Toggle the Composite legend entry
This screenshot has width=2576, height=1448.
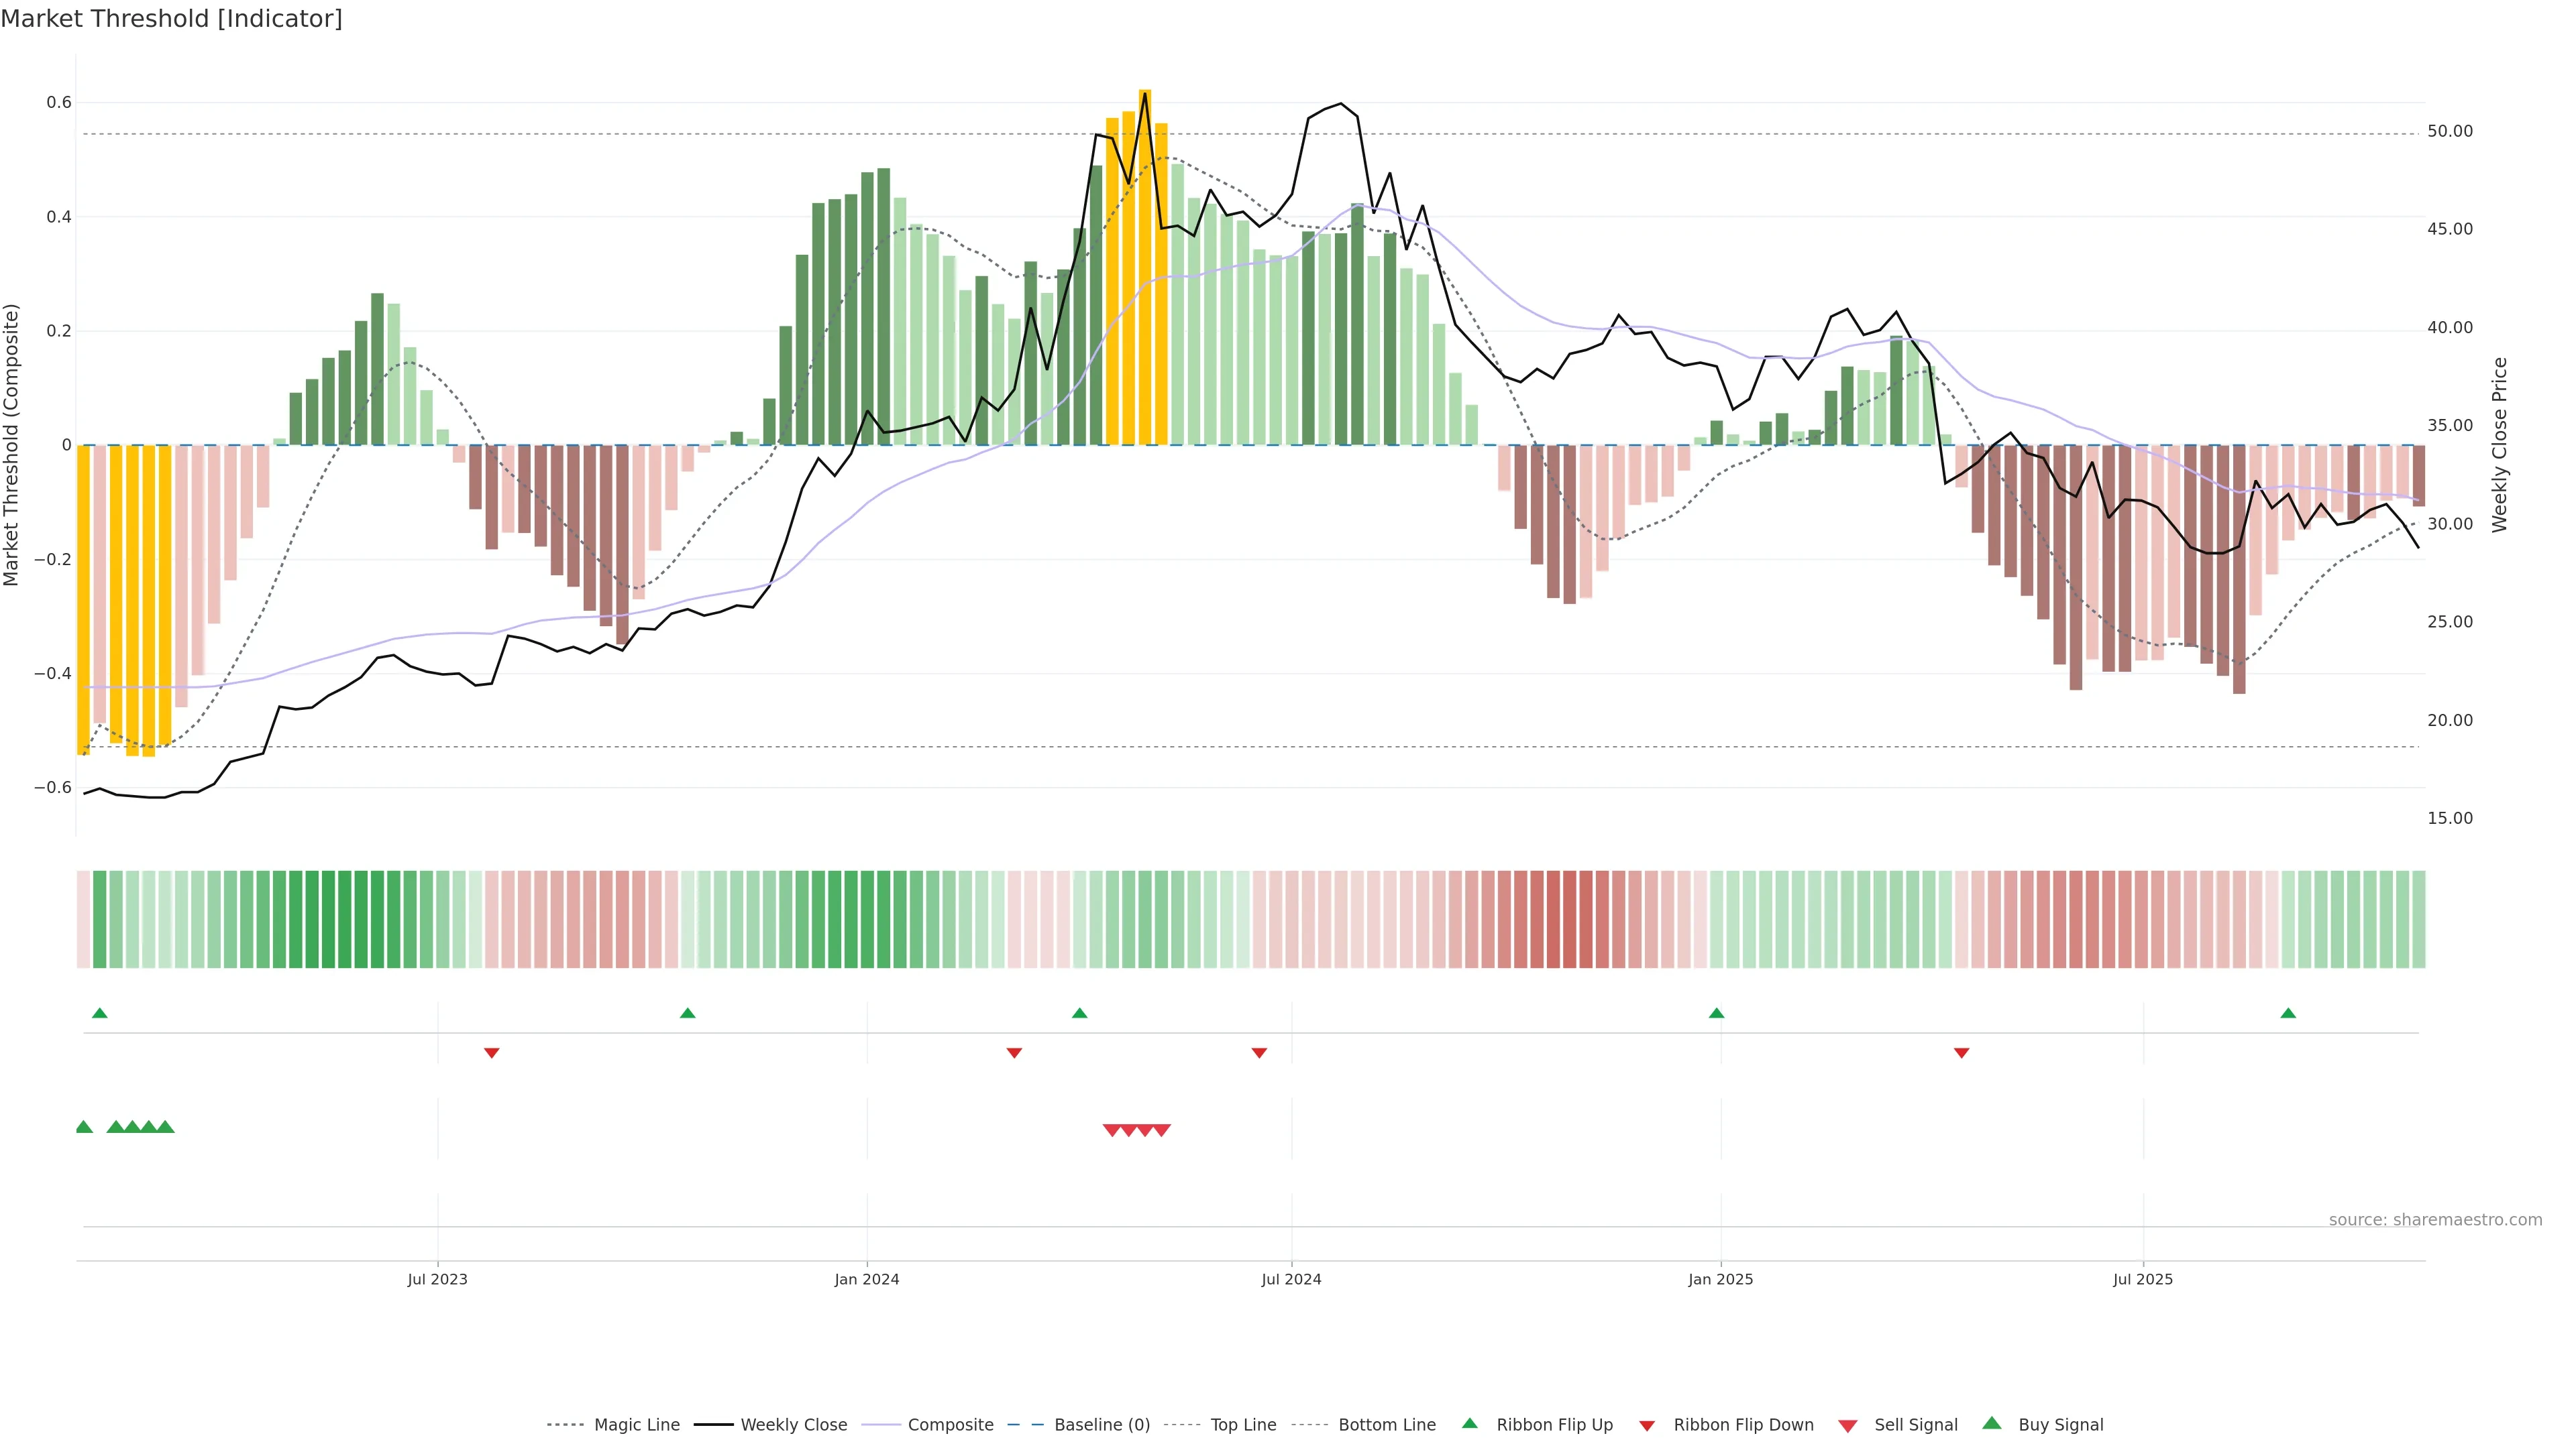click(950, 1425)
